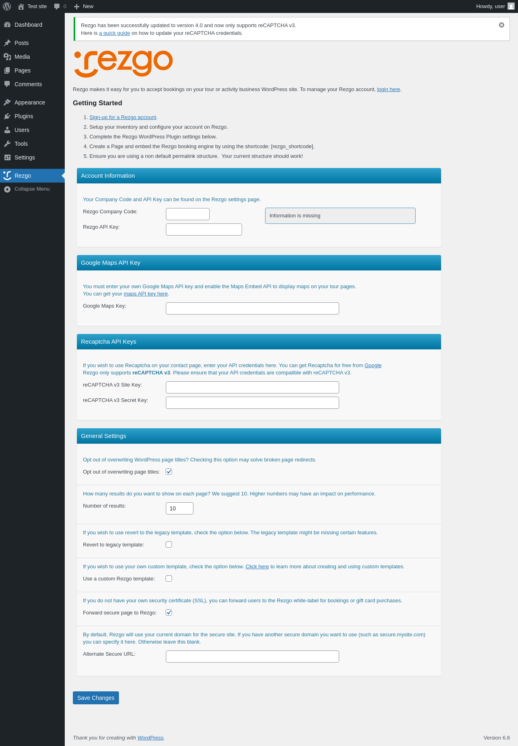The width and height of the screenshot is (518, 746).
Task: Select Pages in the sidebar
Action: [32, 70]
